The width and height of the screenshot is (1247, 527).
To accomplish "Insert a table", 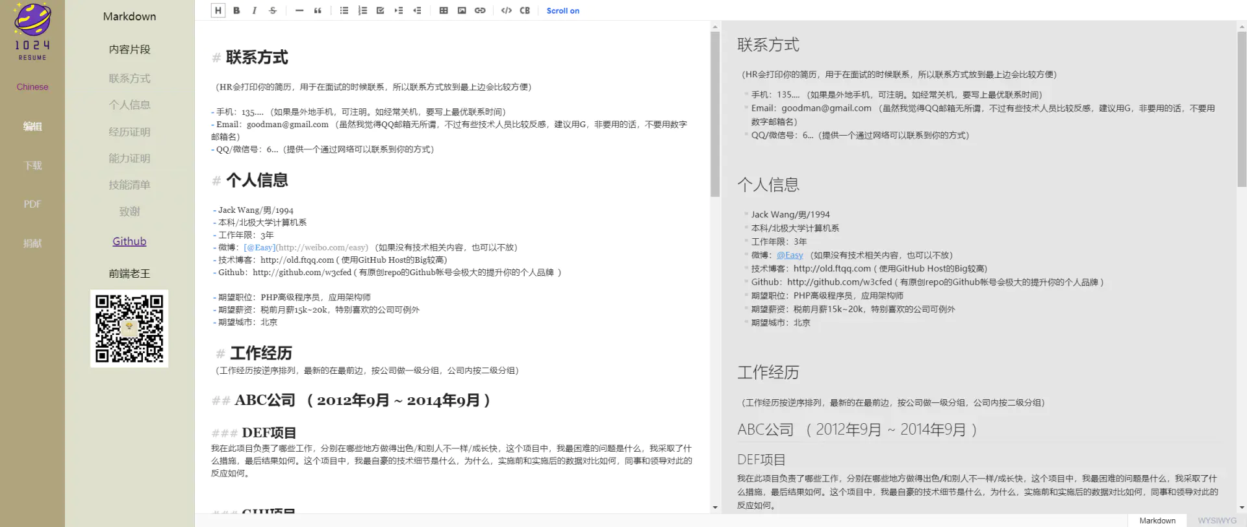I will click(444, 10).
